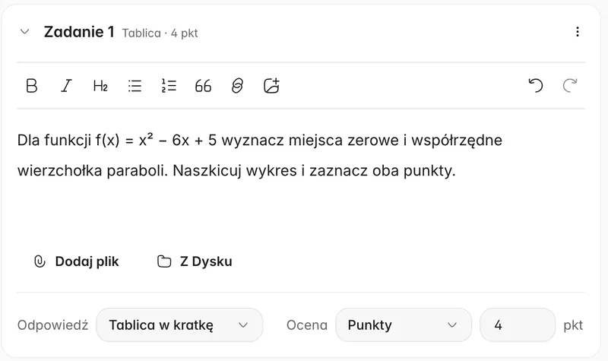Screen dimensions: 608x361
Task: Click the points field showing 4
Action: 518,325
